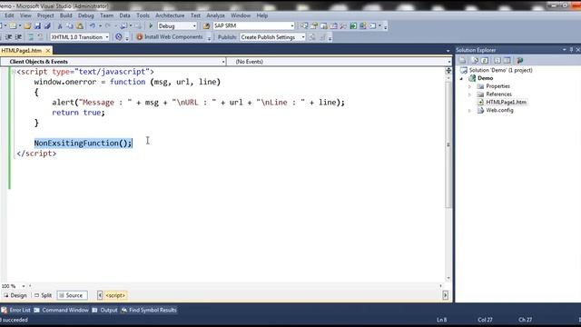Click the Find in Files icon beside SAP SRM
This screenshot has height=327, width=581.
[206, 26]
